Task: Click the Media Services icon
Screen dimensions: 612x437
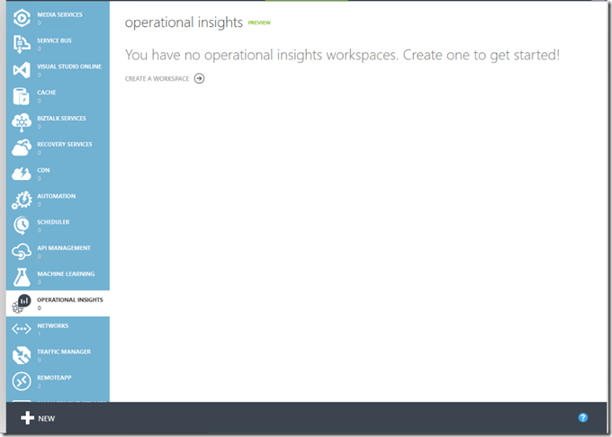Action: point(22,17)
